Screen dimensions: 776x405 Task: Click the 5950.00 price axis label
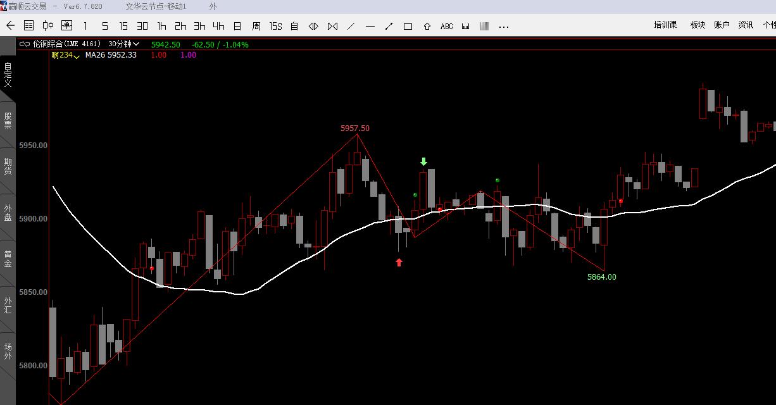(34, 146)
